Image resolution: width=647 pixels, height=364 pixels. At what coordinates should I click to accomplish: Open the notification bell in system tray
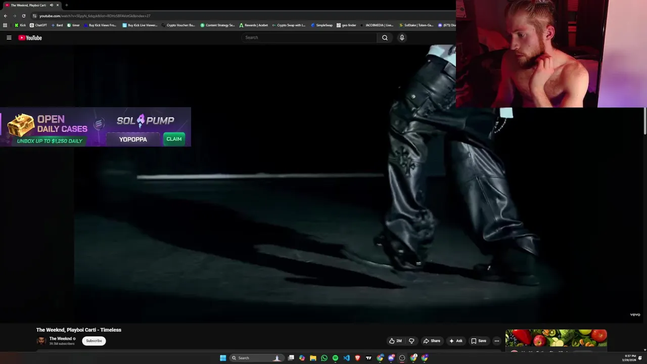click(640, 358)
